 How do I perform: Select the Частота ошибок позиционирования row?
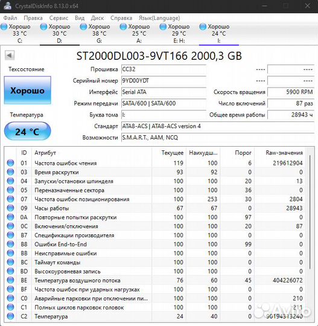pyautogui.click(x=155, y=199)
